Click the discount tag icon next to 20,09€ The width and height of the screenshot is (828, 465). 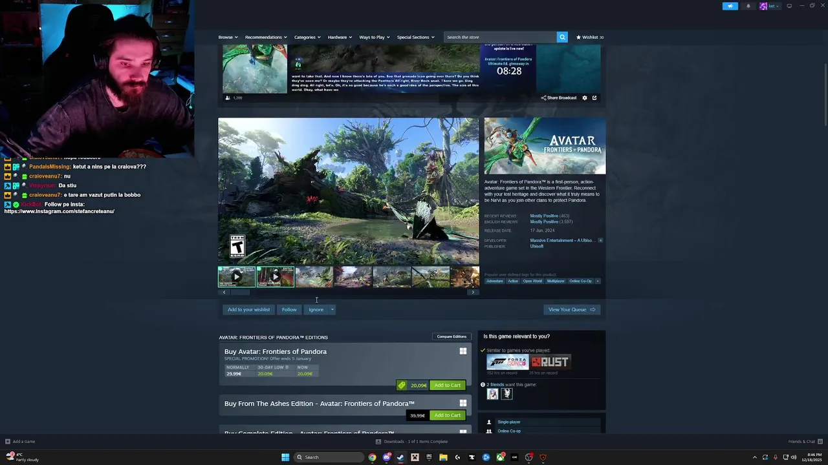tap(402, 385)
